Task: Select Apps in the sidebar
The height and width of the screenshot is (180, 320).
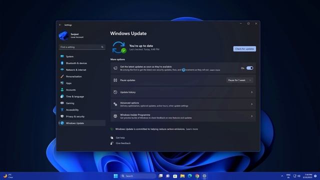Action: click(82, 83)
